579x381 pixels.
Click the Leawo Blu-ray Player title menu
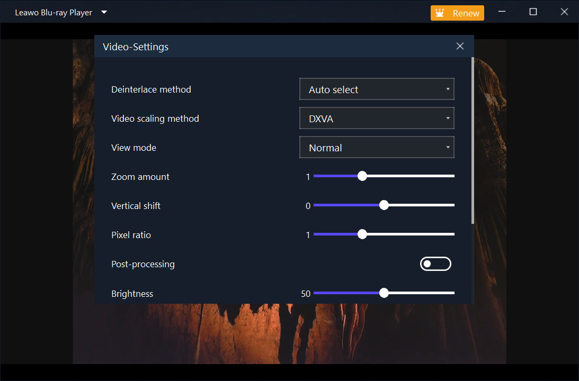tap(55, 12)
